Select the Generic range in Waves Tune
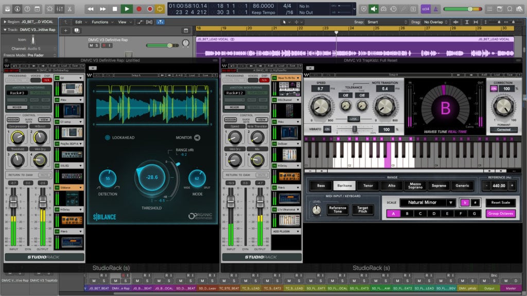 pos(462,186)
